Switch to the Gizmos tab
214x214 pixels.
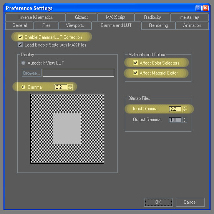pyautogui.click(x=81, y=17)
